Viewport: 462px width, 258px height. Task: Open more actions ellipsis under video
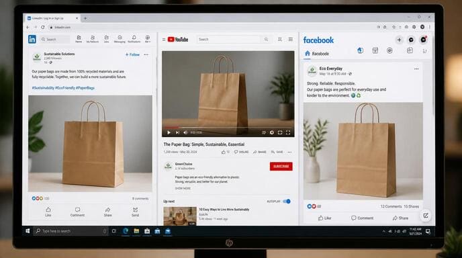tap(289, 152)
